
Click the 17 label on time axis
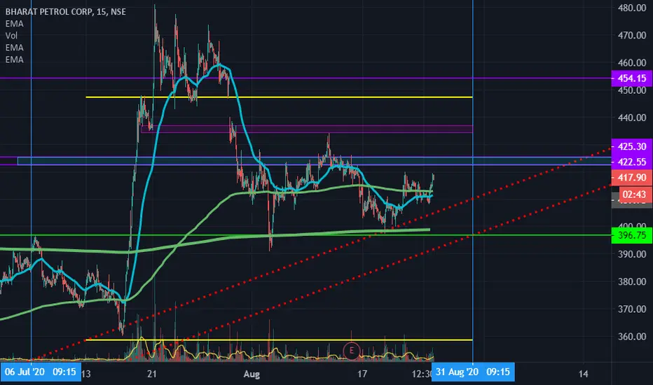[362, 374]
